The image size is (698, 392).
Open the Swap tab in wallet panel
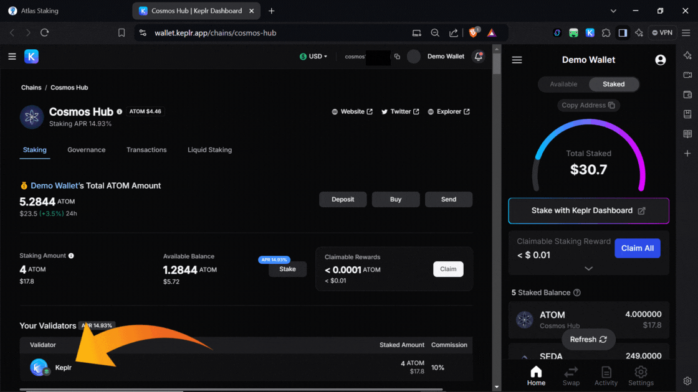[x=571, y=376]
